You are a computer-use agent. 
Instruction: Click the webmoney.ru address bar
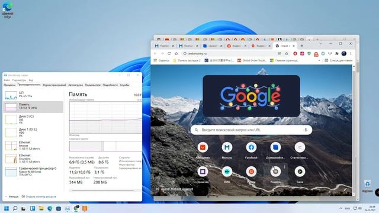tap(230, 54)
